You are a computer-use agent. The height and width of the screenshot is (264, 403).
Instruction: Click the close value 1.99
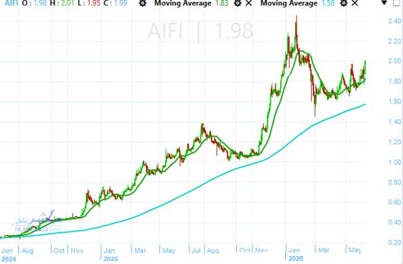coord(120,3)
